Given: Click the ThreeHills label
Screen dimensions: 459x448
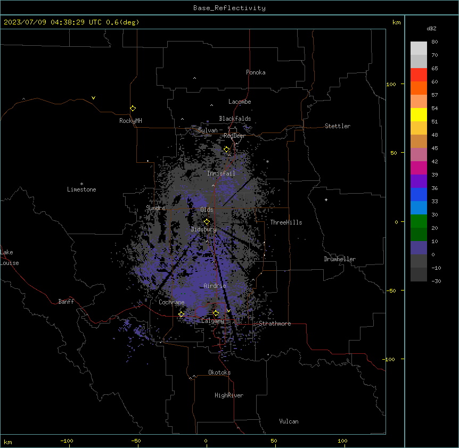Looking at the screenshot, I should 286,222.
